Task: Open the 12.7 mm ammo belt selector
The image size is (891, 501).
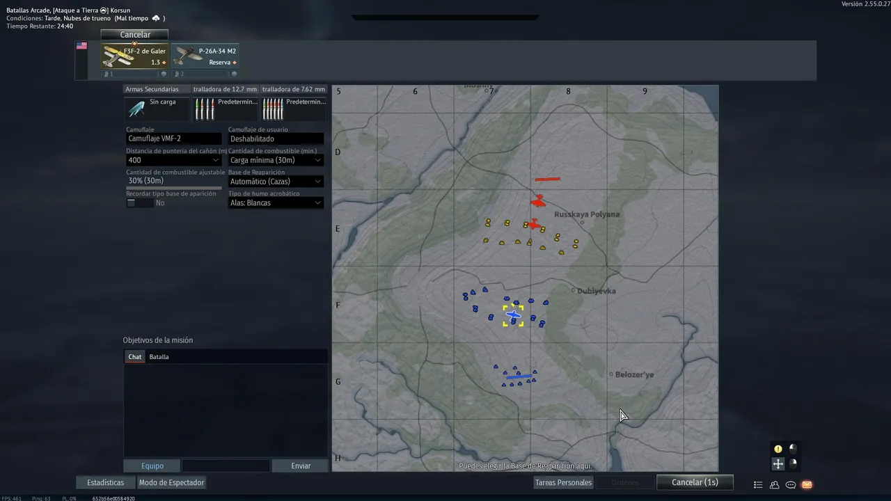Action: pos(225,109)
